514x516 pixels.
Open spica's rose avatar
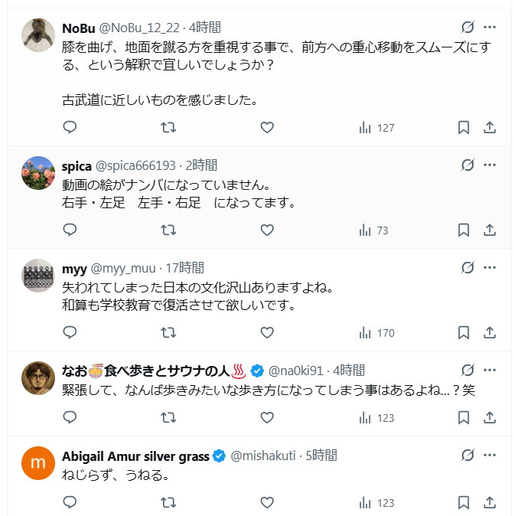(38, 172)
